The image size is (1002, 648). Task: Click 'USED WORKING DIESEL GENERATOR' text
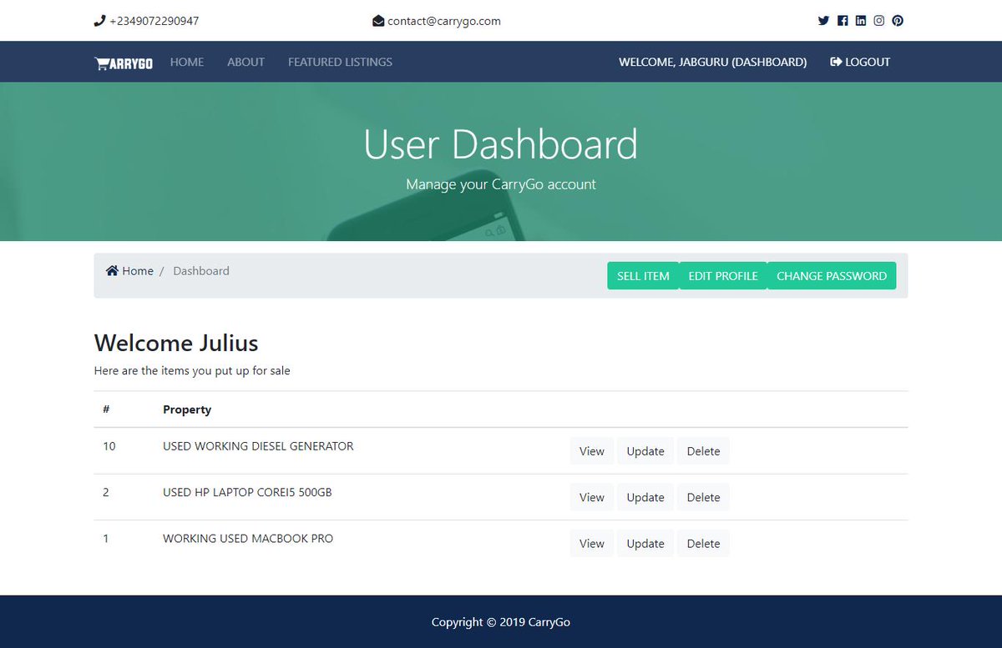[258, 446]
